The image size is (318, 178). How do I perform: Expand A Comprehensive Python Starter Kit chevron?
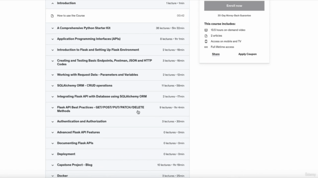point(53,28)
